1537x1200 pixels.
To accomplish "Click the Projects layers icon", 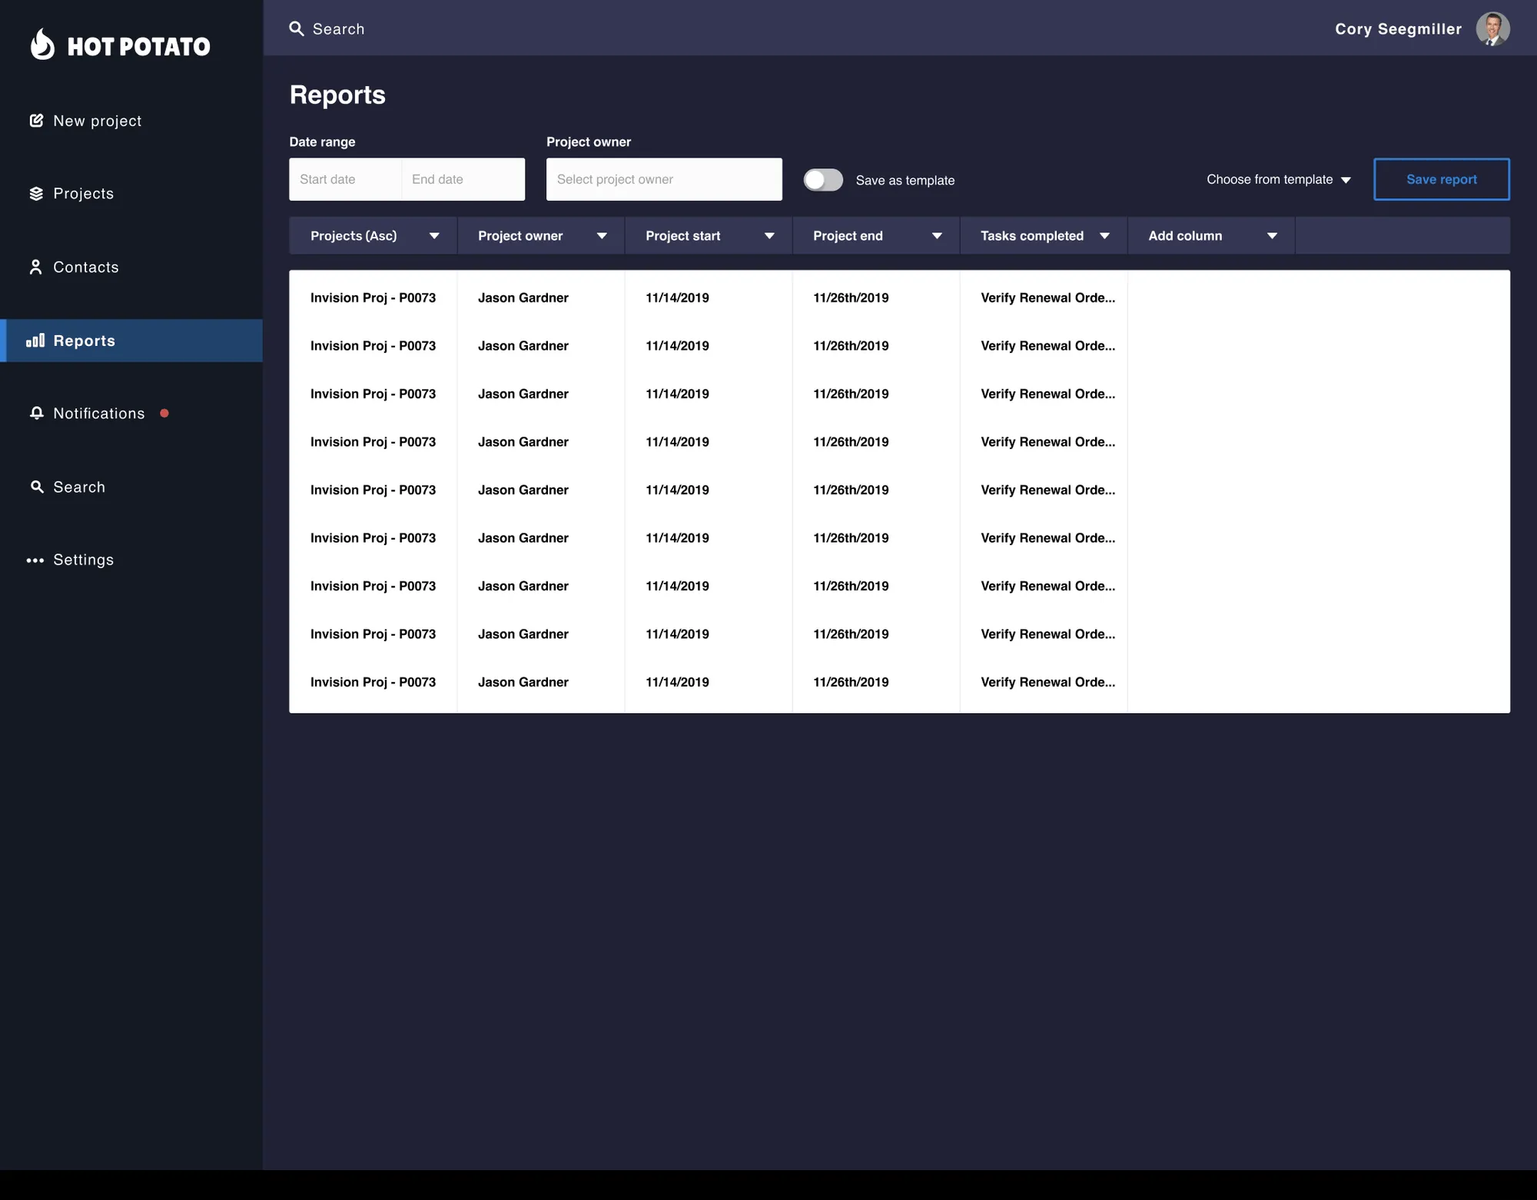I will click(36, 194).
